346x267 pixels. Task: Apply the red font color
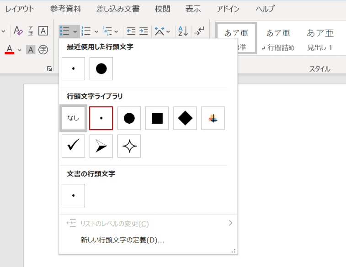pos(10,50)
